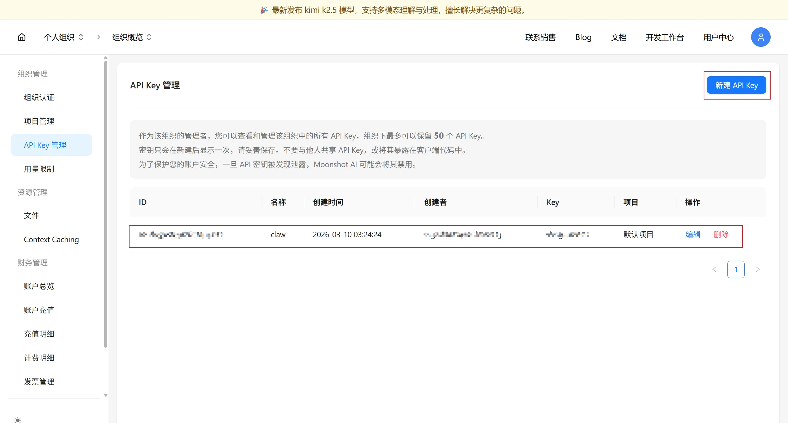
Task: Click the 新建 API Key button
Action: pos(736,85)
